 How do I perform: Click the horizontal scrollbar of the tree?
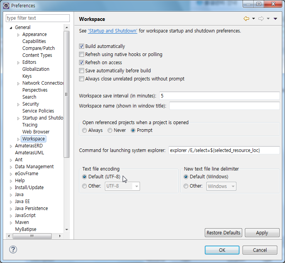coord(33,236)
